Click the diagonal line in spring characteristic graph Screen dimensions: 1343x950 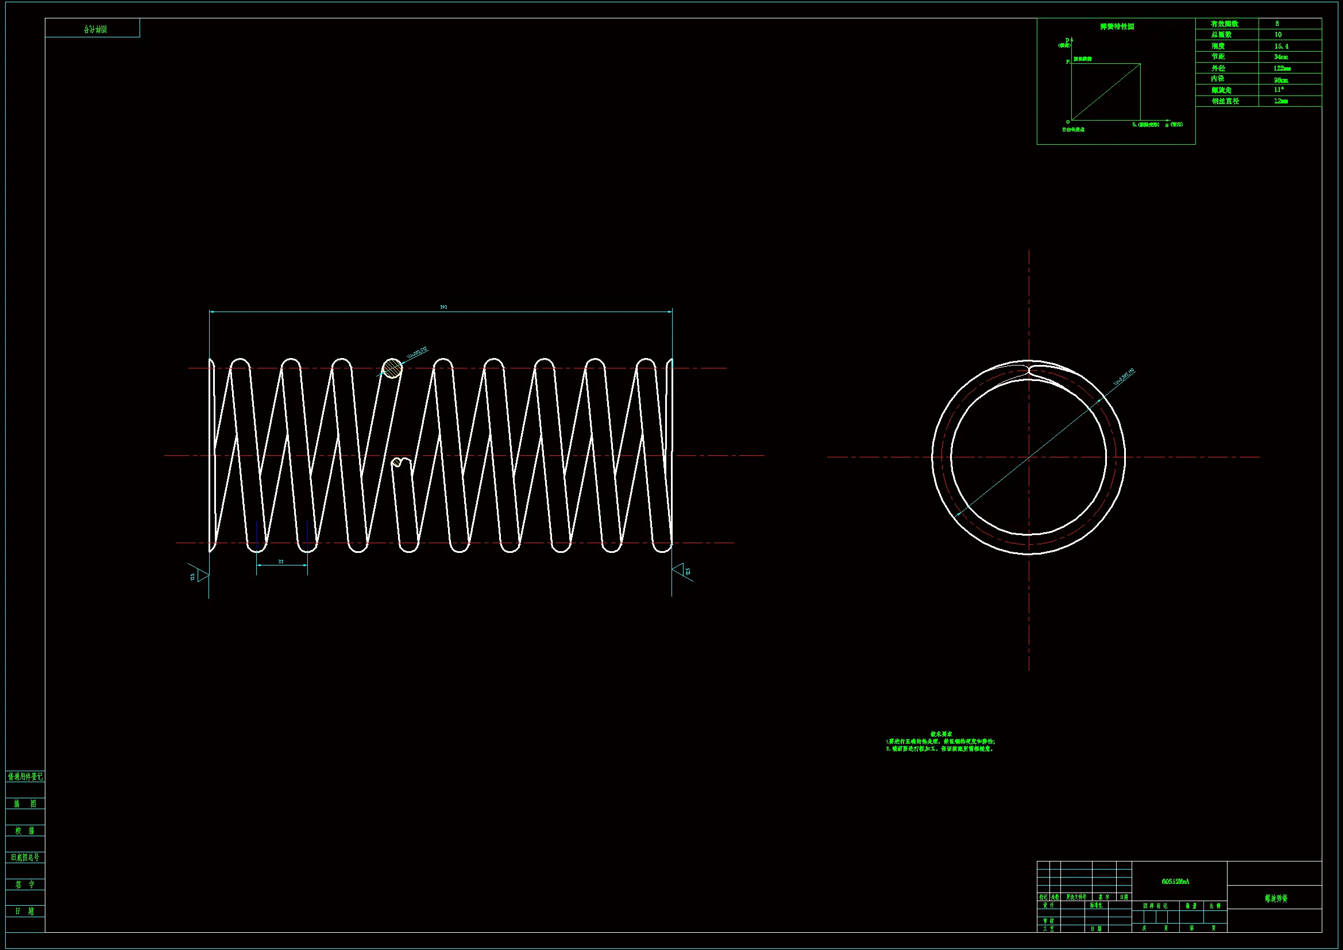coord(1106,92)
